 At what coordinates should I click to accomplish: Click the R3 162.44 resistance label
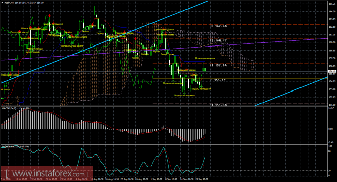point(218,26)
